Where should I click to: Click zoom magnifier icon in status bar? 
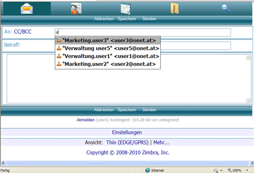[230, 170]
